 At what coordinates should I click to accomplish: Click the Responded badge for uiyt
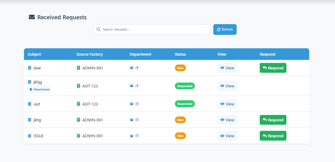click(x=185, y=104)
